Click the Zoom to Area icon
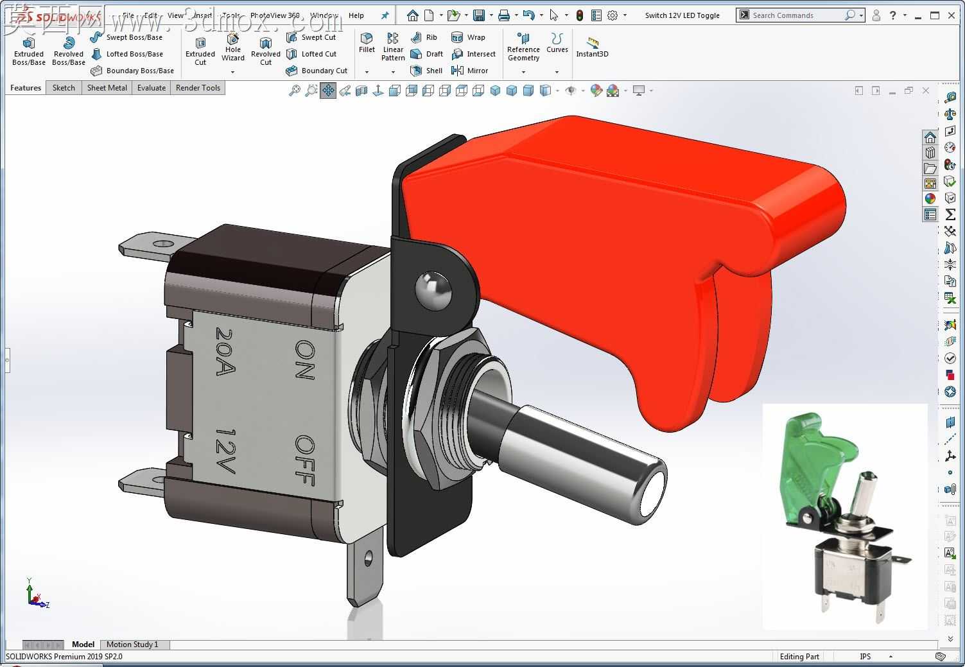The height and width of the screenshot is (667, 965). coord(311,91)
